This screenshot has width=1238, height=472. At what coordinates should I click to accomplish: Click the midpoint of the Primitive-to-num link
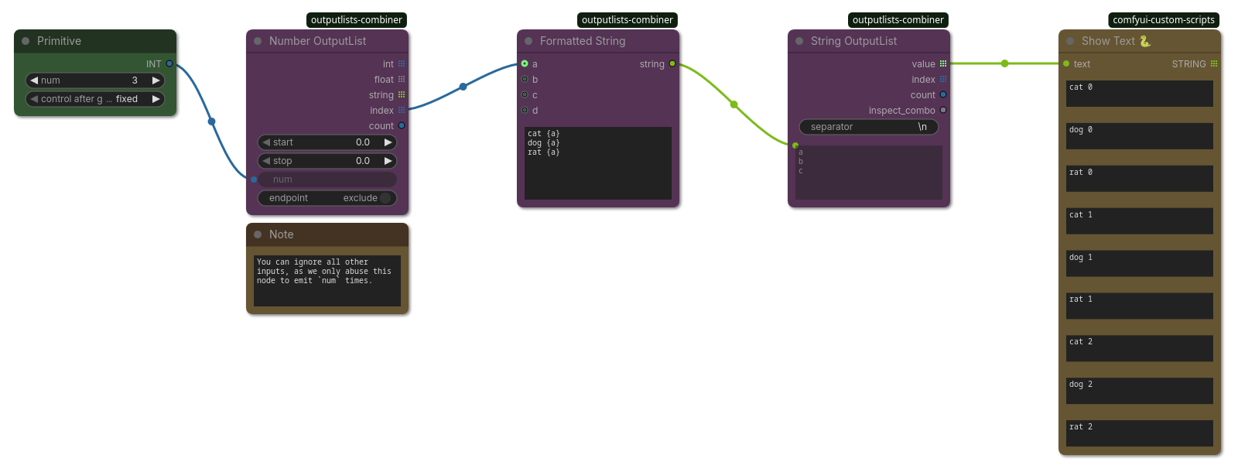pos(211,121)
